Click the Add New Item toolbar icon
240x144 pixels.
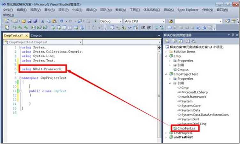pyautogui.click(x=15, y=21)
